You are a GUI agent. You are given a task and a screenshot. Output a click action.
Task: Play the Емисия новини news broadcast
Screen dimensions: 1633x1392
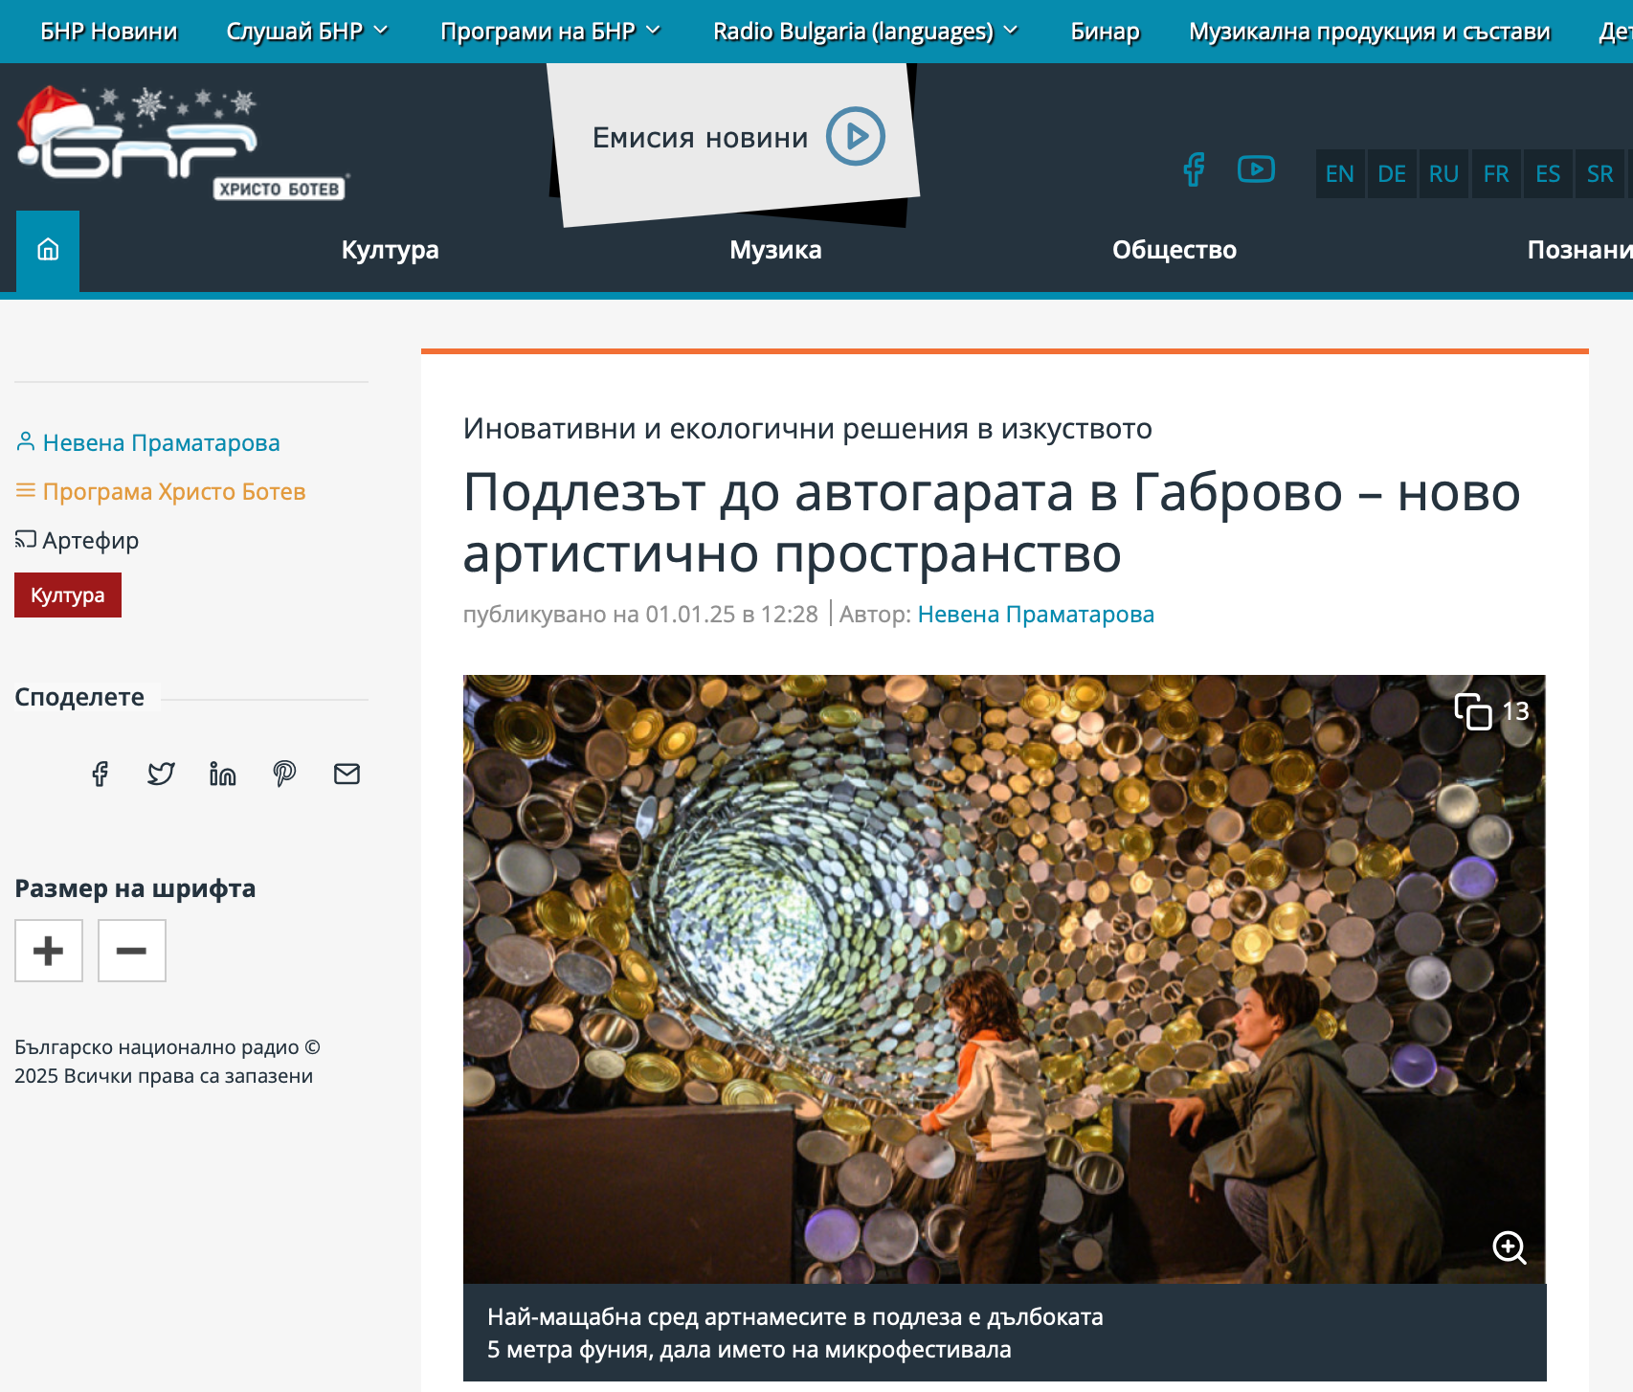856,136
